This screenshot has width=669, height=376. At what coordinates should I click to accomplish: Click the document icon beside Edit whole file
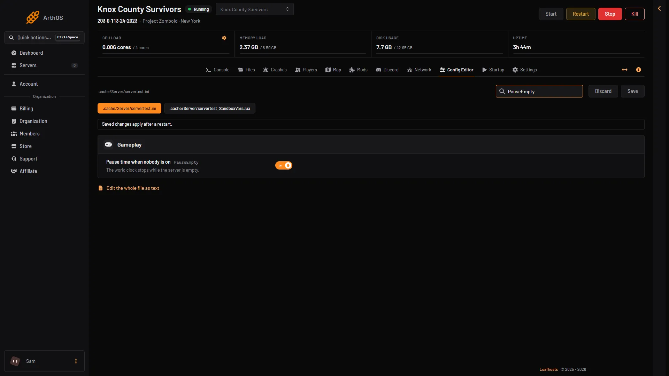pyautogui.click(x=101, y=188)
